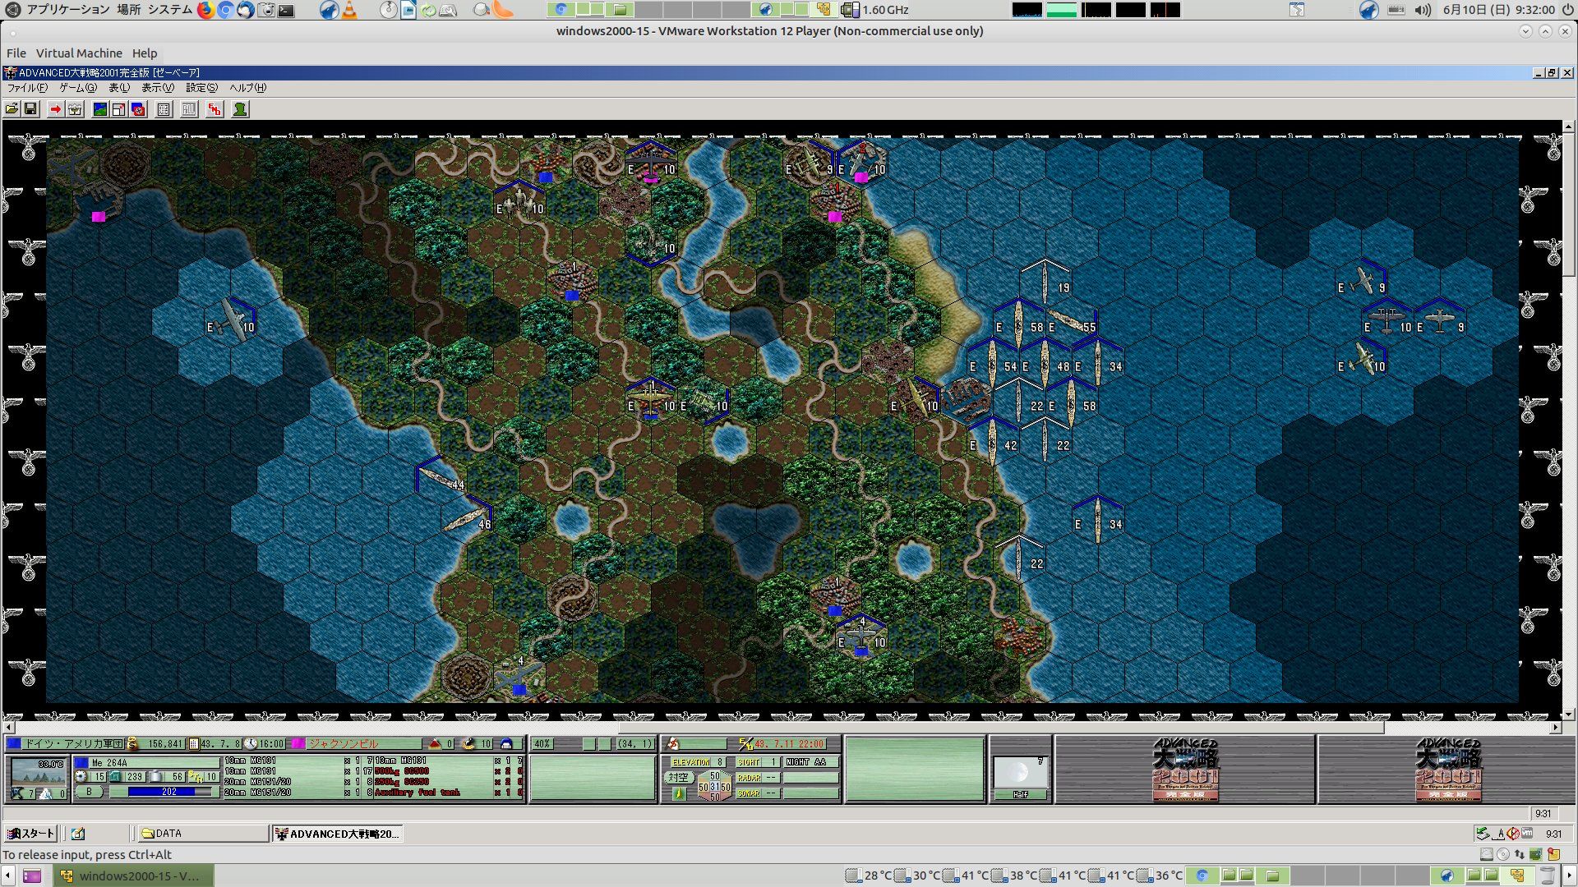This screenshot has width=1578, height=887.
Task: Open the ファイル(F) menu
Action: [27, 88]
